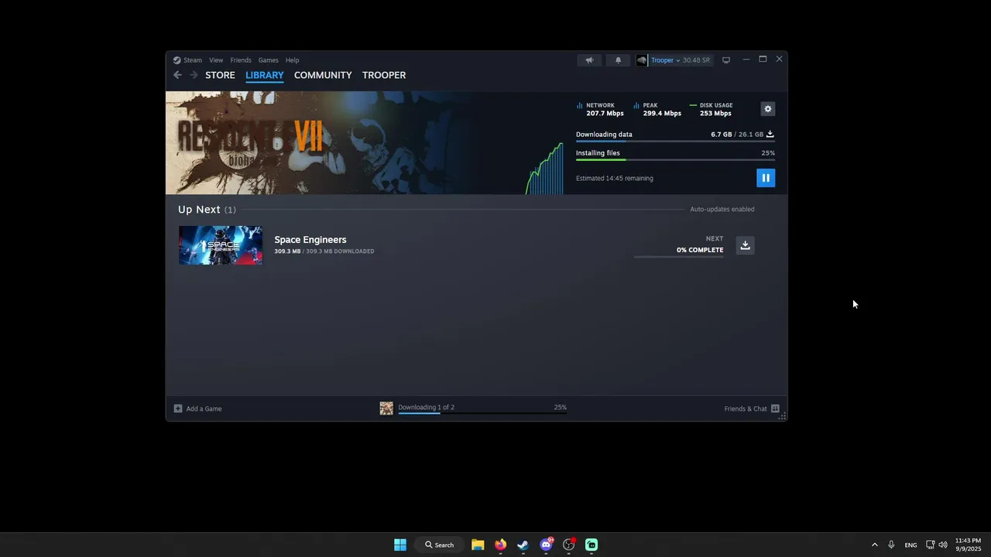The width and height of the screenshot is (991, 557).
Task: Open the Games menu
Action: (x=269, y=60)
